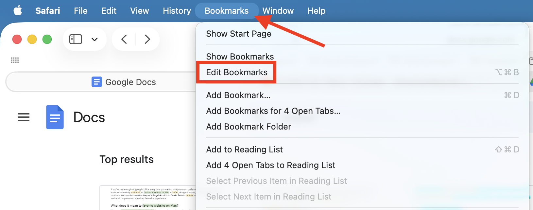Click the Docs title text

click(89, 117)
